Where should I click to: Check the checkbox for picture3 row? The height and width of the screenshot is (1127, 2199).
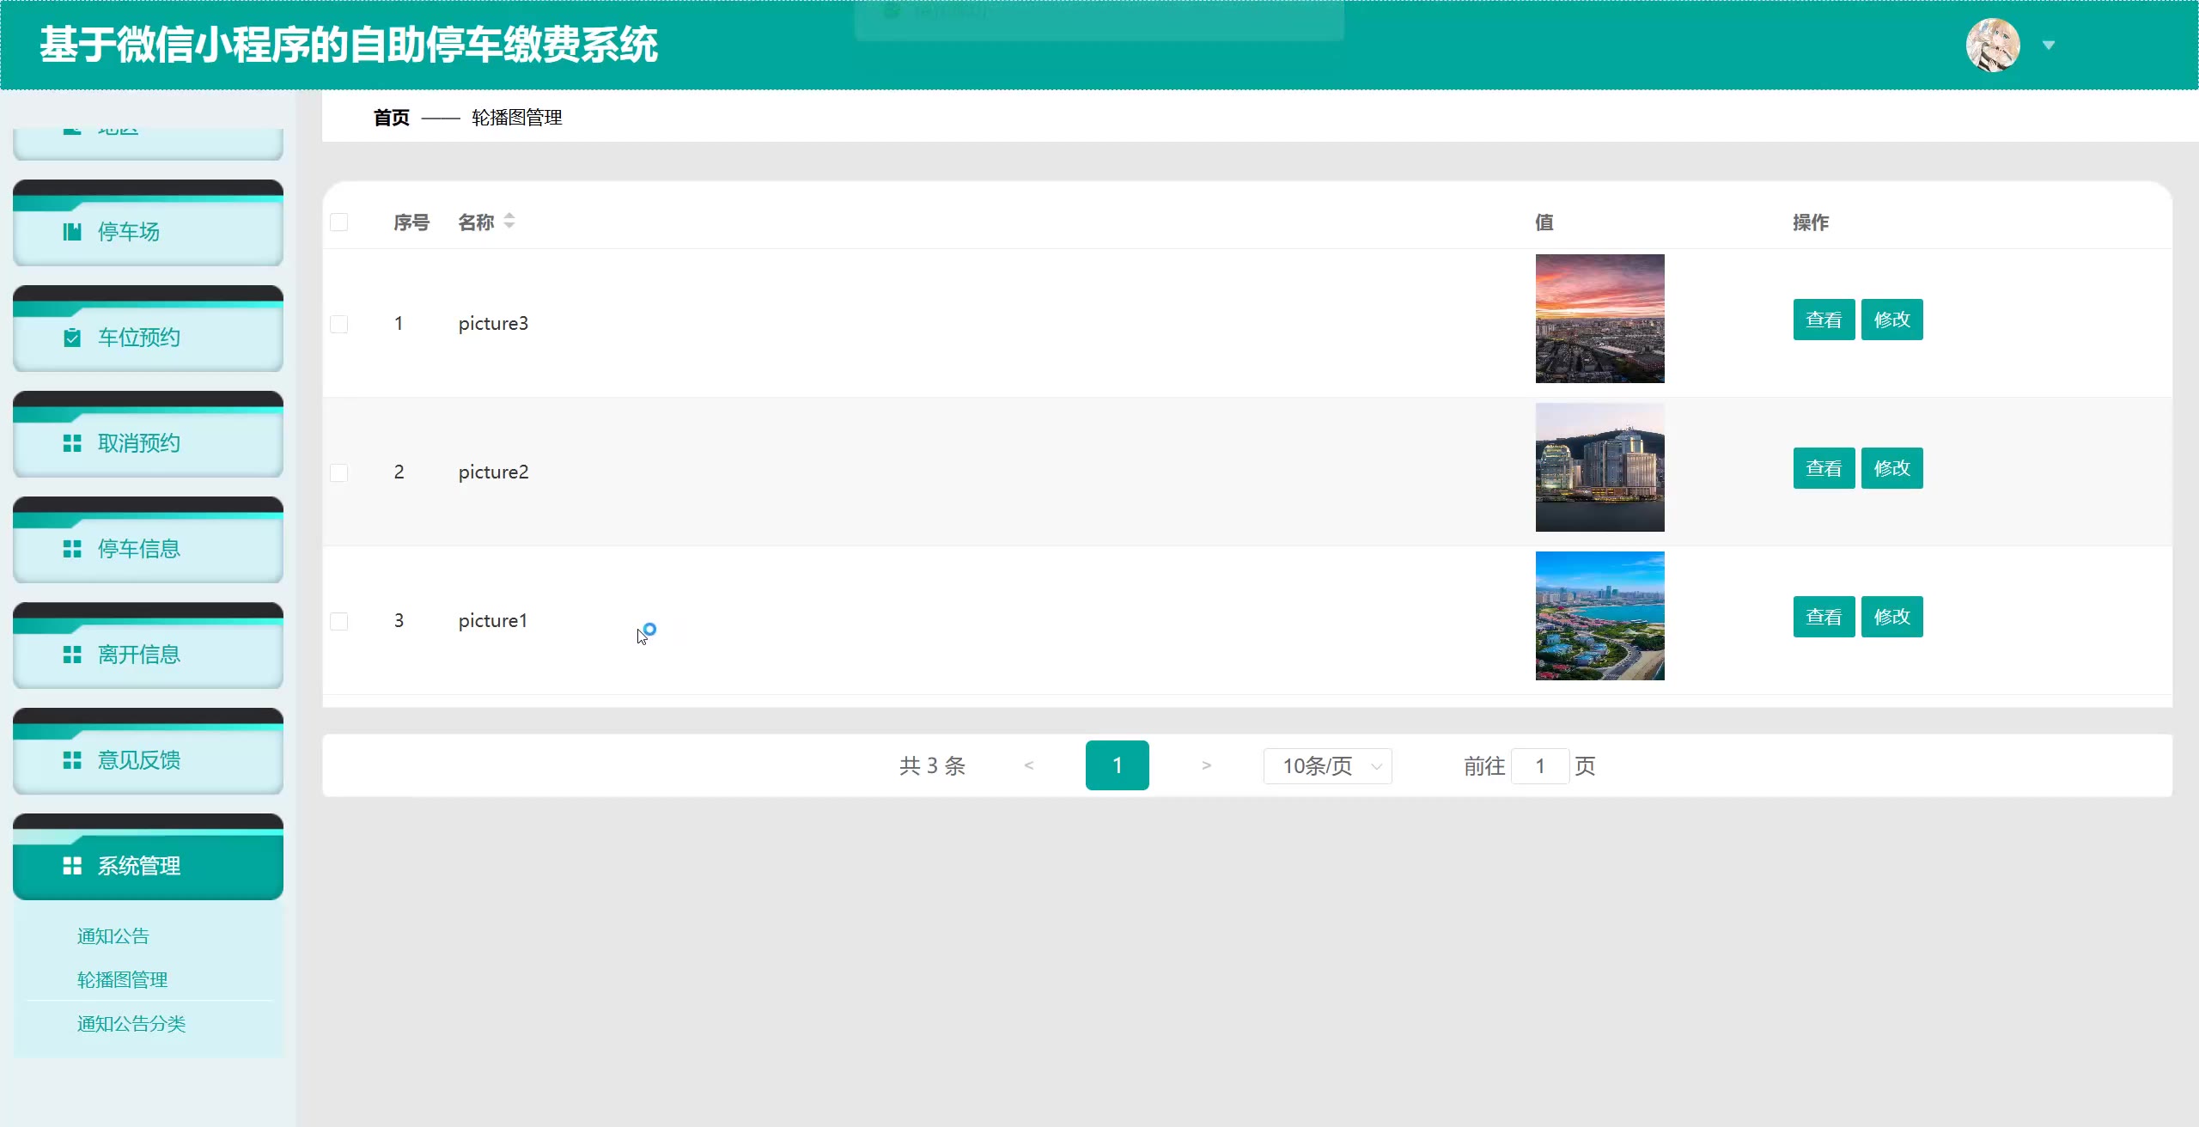pos(339,324)
